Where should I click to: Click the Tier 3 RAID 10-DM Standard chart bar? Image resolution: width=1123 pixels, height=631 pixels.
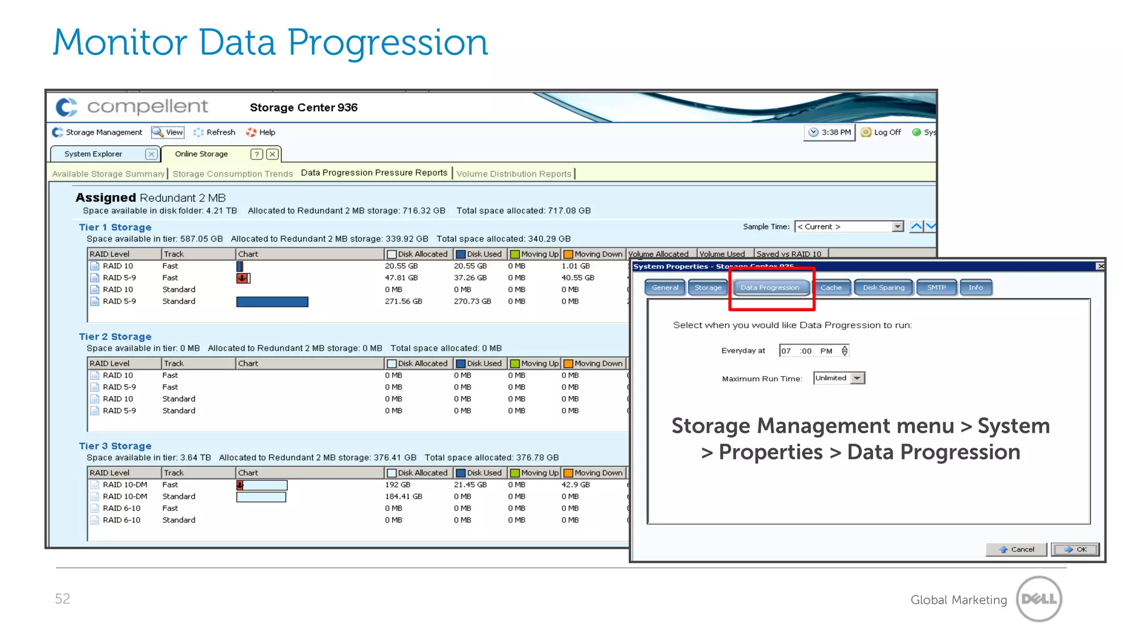point(261,497)
